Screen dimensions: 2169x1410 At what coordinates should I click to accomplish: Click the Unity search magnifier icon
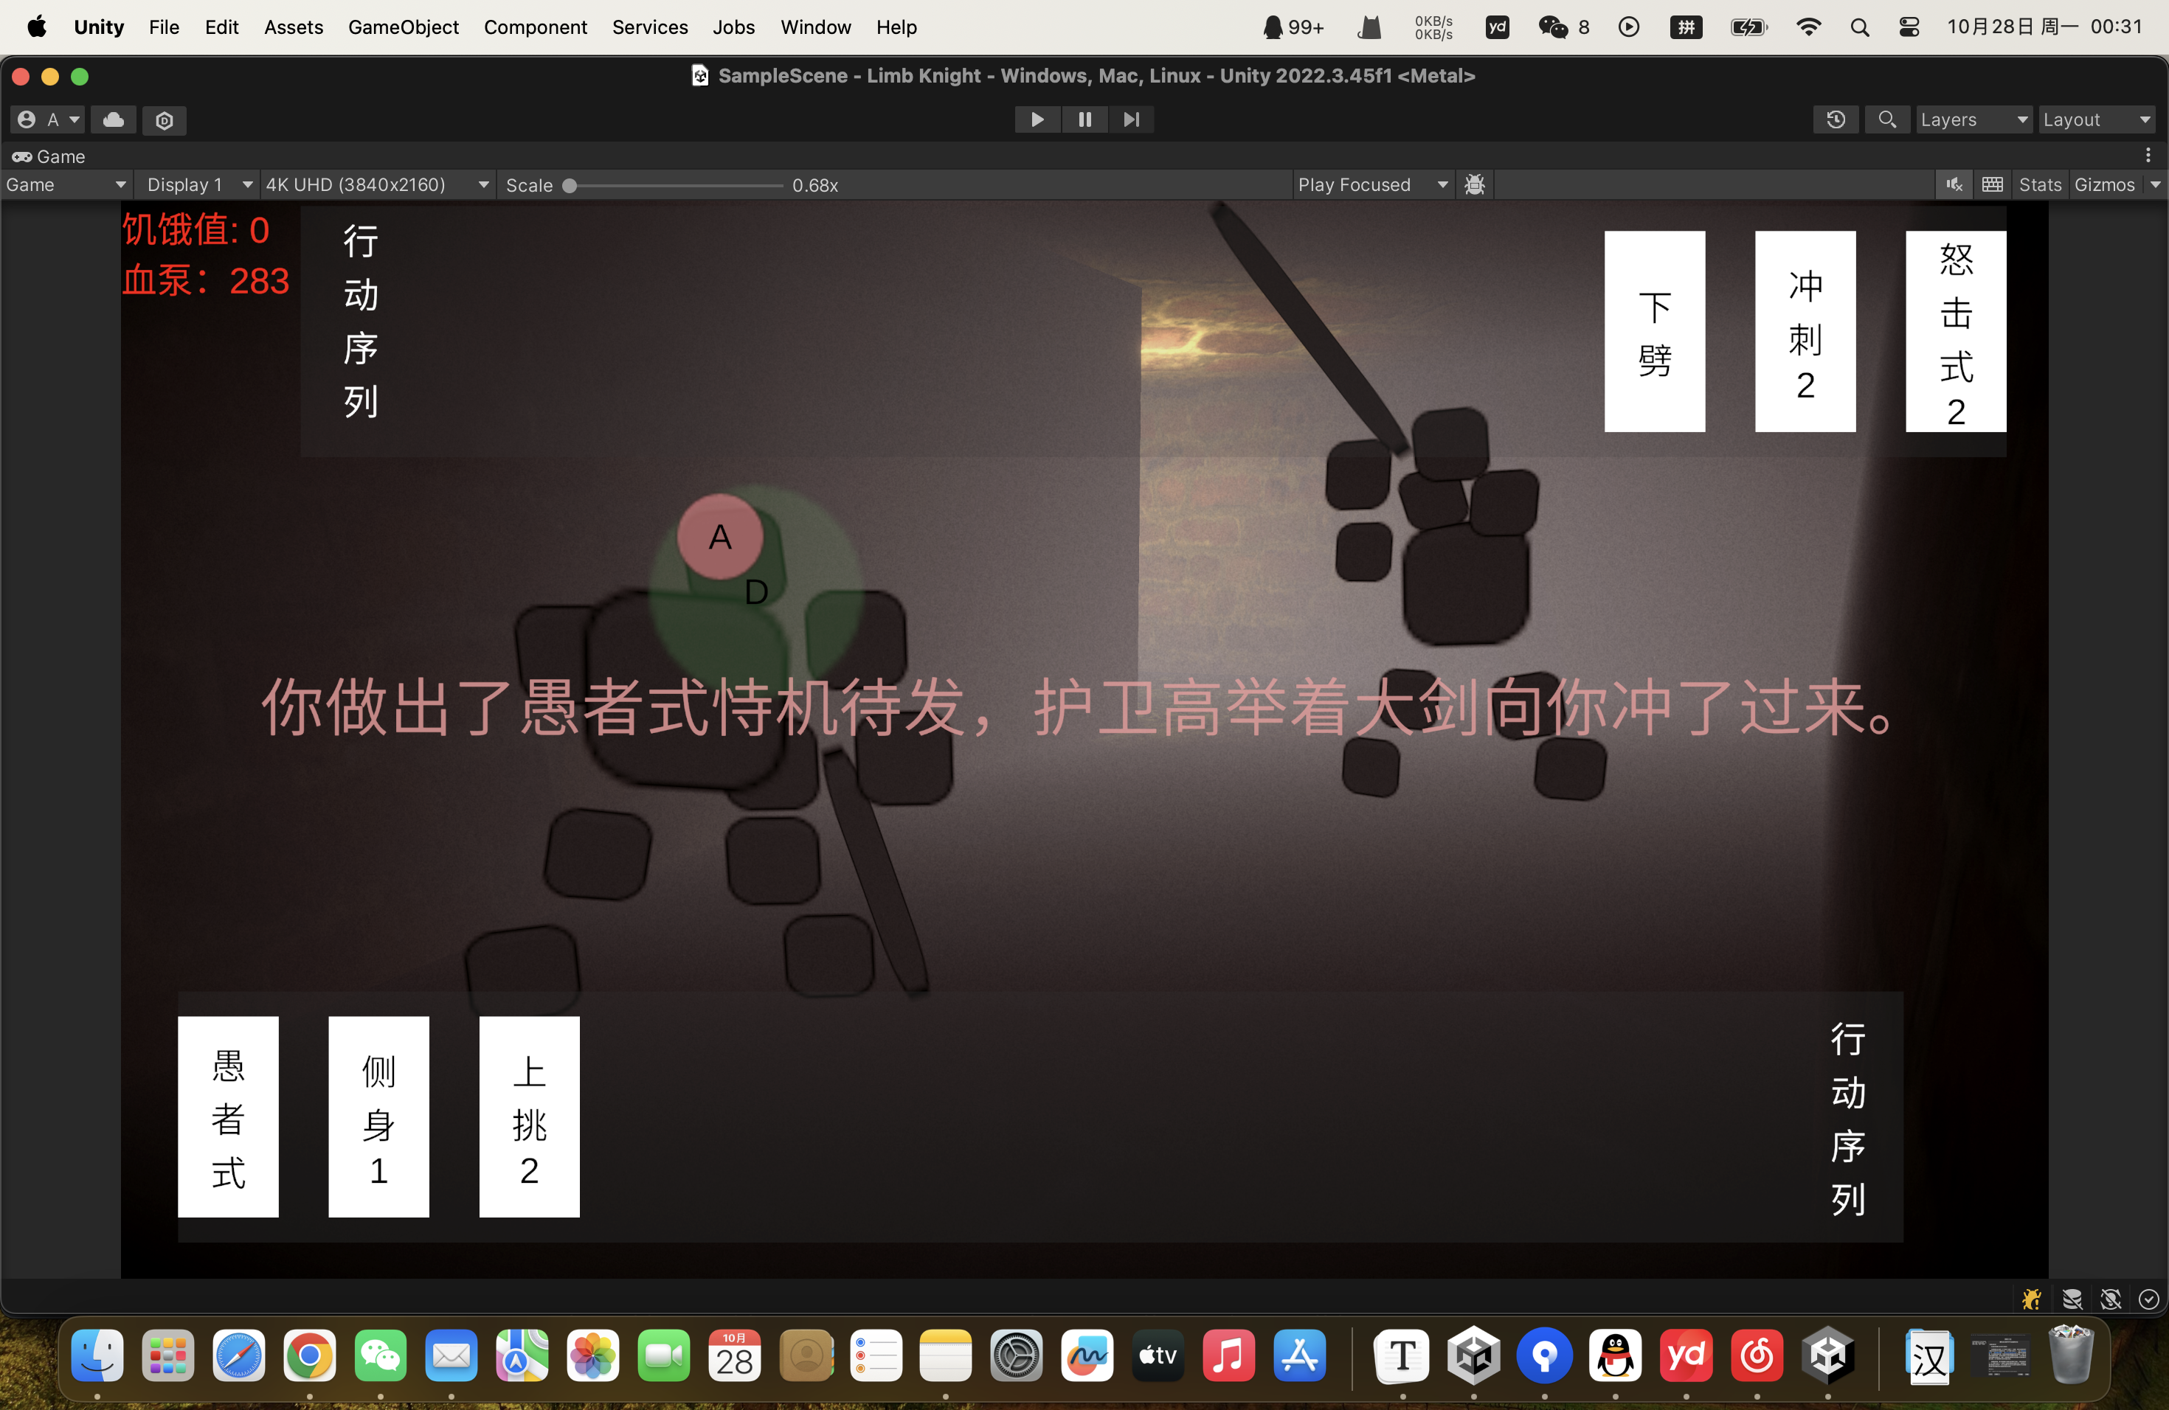click(x=1886, y=119)
